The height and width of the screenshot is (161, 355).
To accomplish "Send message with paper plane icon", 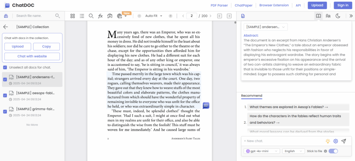I will 344,141.
